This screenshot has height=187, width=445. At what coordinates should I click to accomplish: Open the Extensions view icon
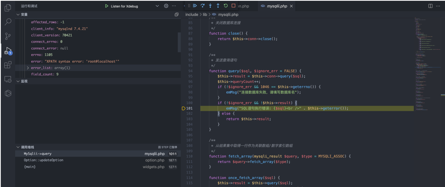[x=8, y=65]
